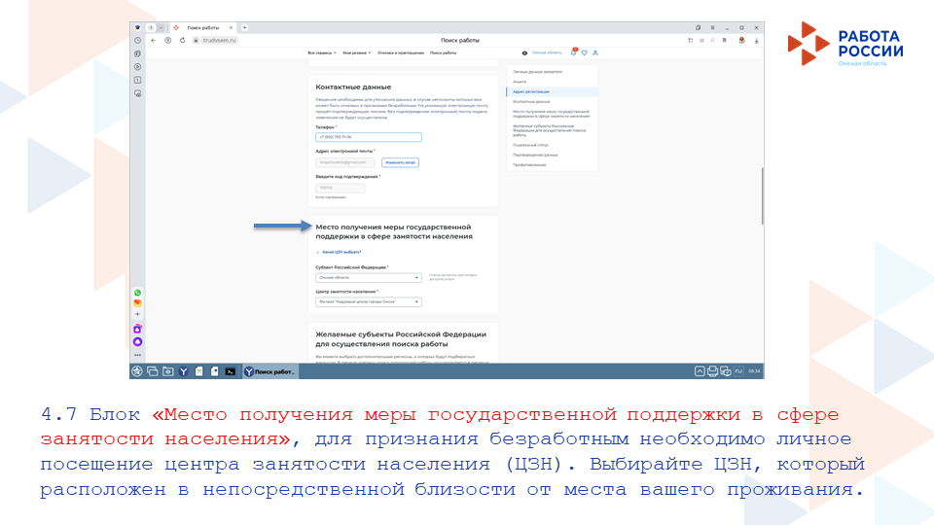Image resolution: width=934 pixels, height=525 pixels.
Task: Open the 'Все сервисы' menu
Action: (322, 52)
